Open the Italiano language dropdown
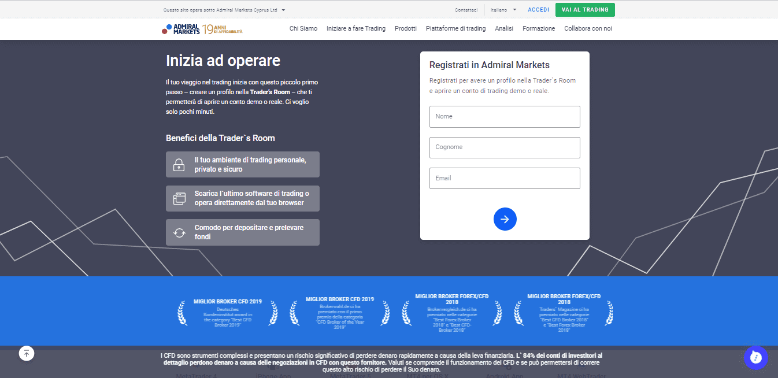This screenshot has width=778, height=378. click(503, 10)
